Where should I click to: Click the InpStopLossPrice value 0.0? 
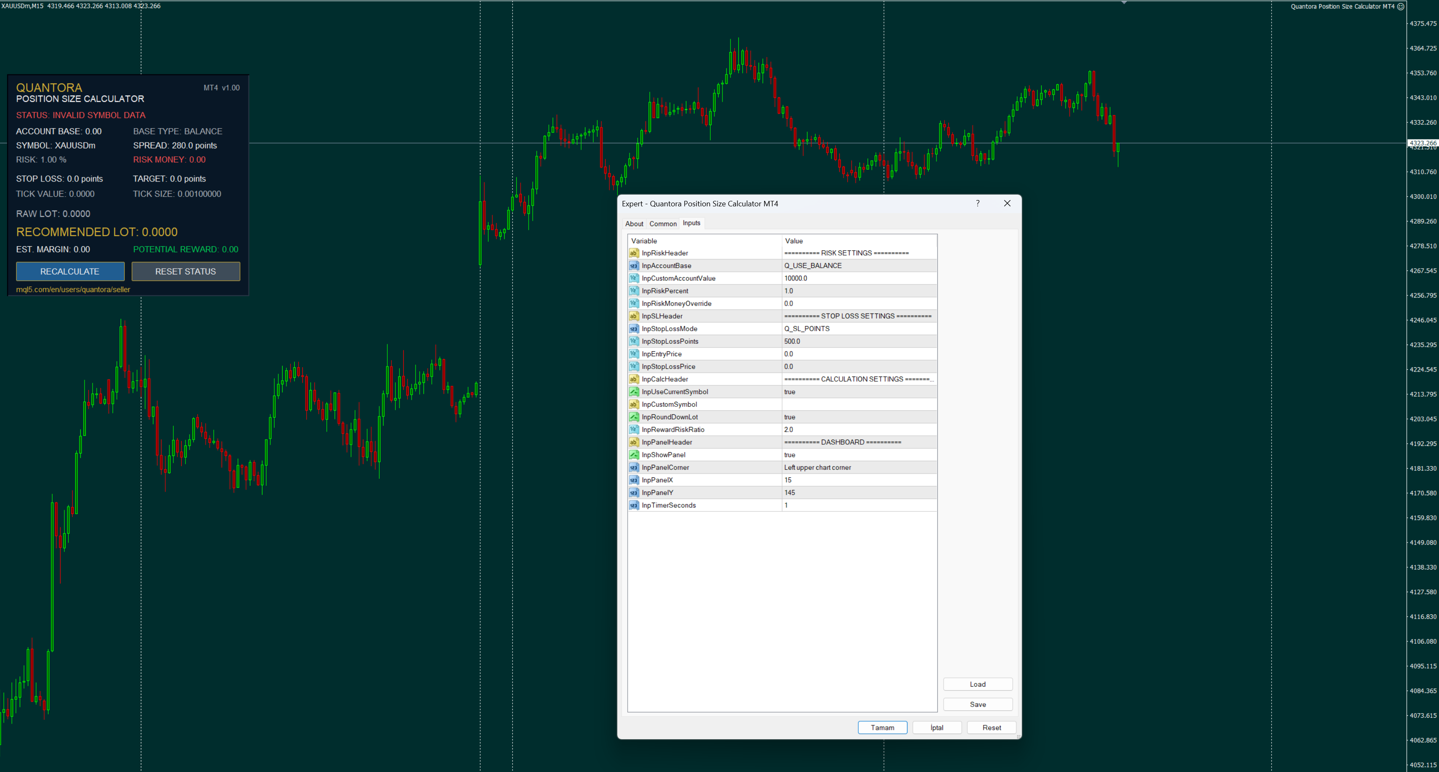[x=859, y=366]
